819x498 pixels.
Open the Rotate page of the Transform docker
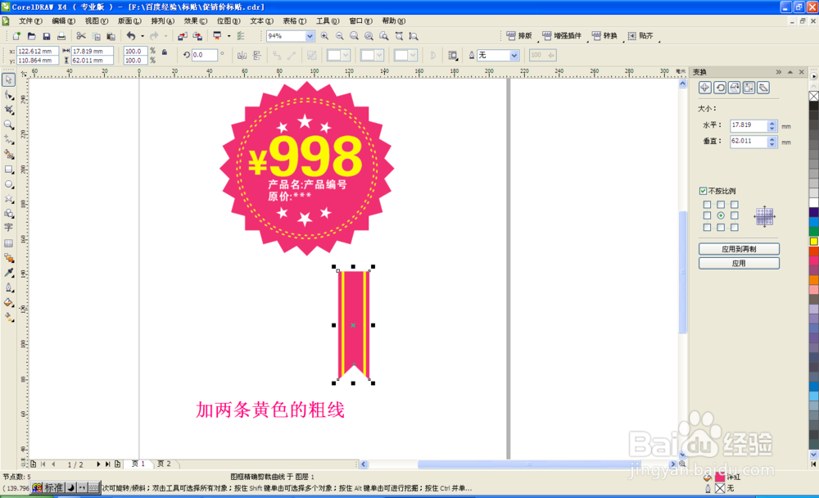tap(721, 88)
